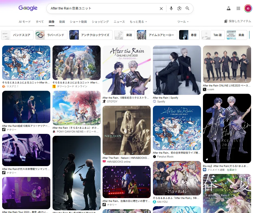This screenshot has width=253, height=213.
Task: Open the 代々木体育館ワンマン concert thumbnail
Action: [26, 150]
